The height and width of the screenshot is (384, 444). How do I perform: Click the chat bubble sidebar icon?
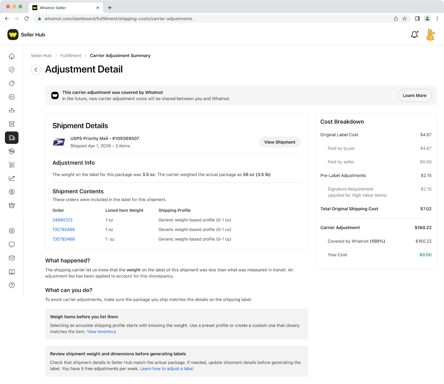click(x=12, y=244)
